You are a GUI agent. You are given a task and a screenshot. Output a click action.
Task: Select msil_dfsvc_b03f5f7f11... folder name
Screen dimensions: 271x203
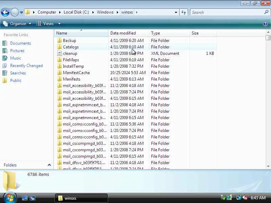coord(84,163)
